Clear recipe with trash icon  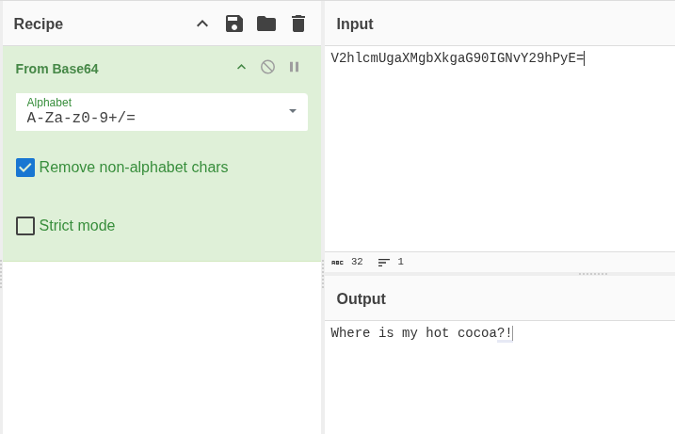pyautogui.click(x=298, y=24)
